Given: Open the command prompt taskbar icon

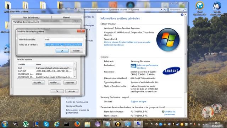Looking at the screenshot, I should click(x=67, y=124).
